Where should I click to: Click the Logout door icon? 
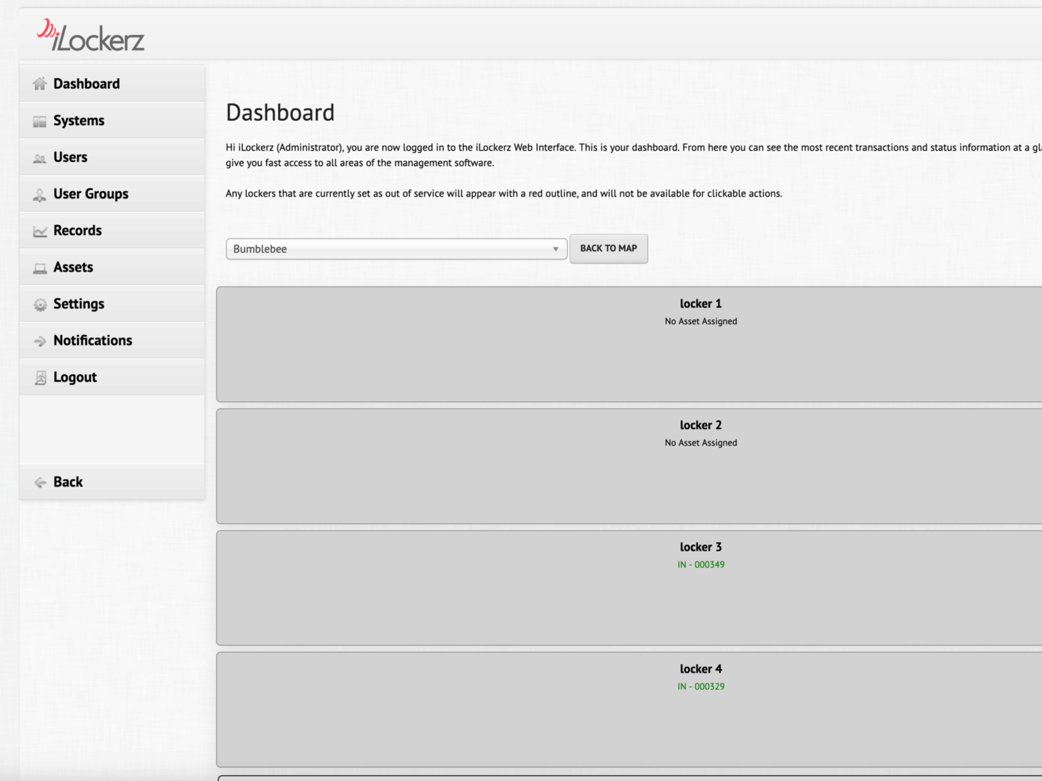(41, 378)
